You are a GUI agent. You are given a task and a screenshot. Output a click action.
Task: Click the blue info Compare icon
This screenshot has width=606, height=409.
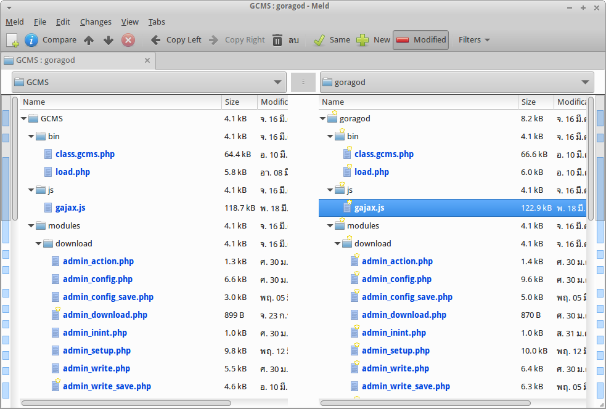[31, 39]
